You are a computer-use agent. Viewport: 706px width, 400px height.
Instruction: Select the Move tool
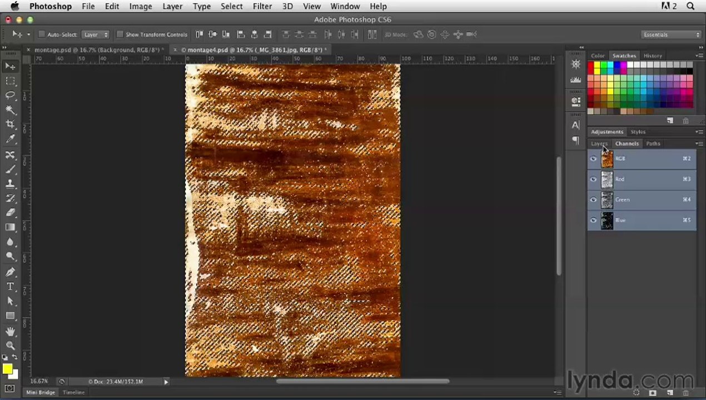point(10,66)
